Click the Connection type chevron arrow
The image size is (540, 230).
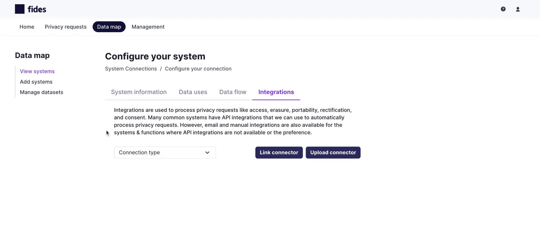tap(207, 153)
